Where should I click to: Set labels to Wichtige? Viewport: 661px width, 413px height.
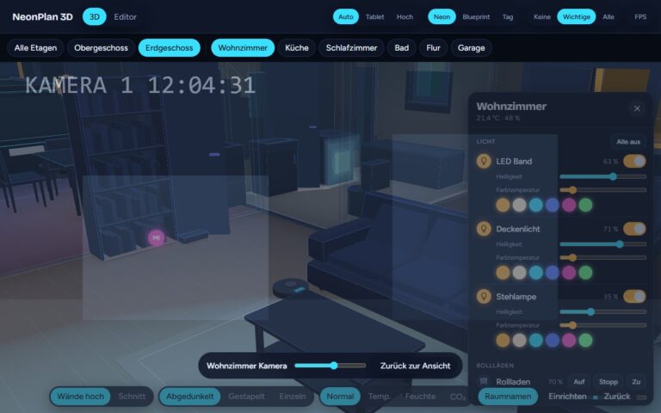[x=577, y=17]
